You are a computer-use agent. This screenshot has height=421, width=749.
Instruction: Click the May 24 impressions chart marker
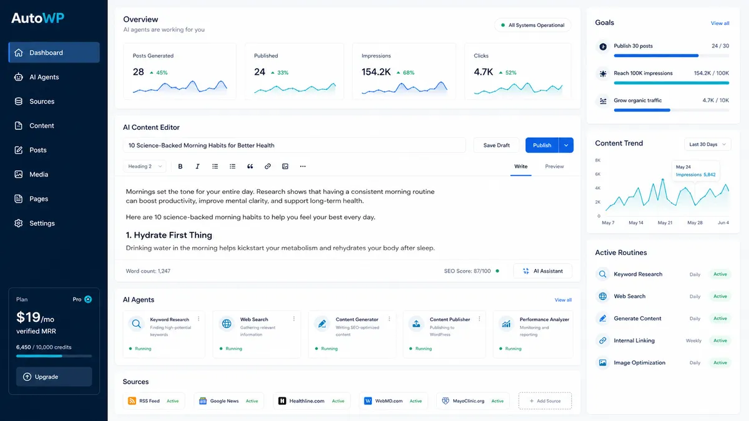[x=663, y=180]
